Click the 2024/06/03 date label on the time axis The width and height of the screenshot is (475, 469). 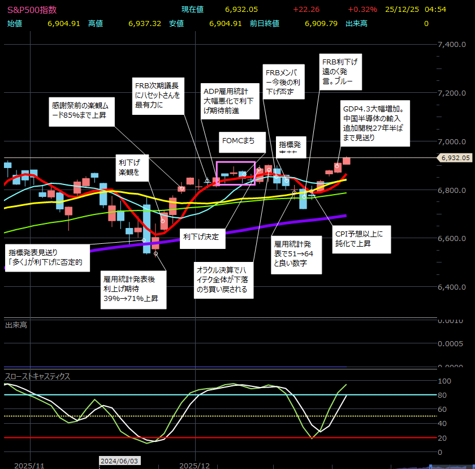tap(118, 461)
